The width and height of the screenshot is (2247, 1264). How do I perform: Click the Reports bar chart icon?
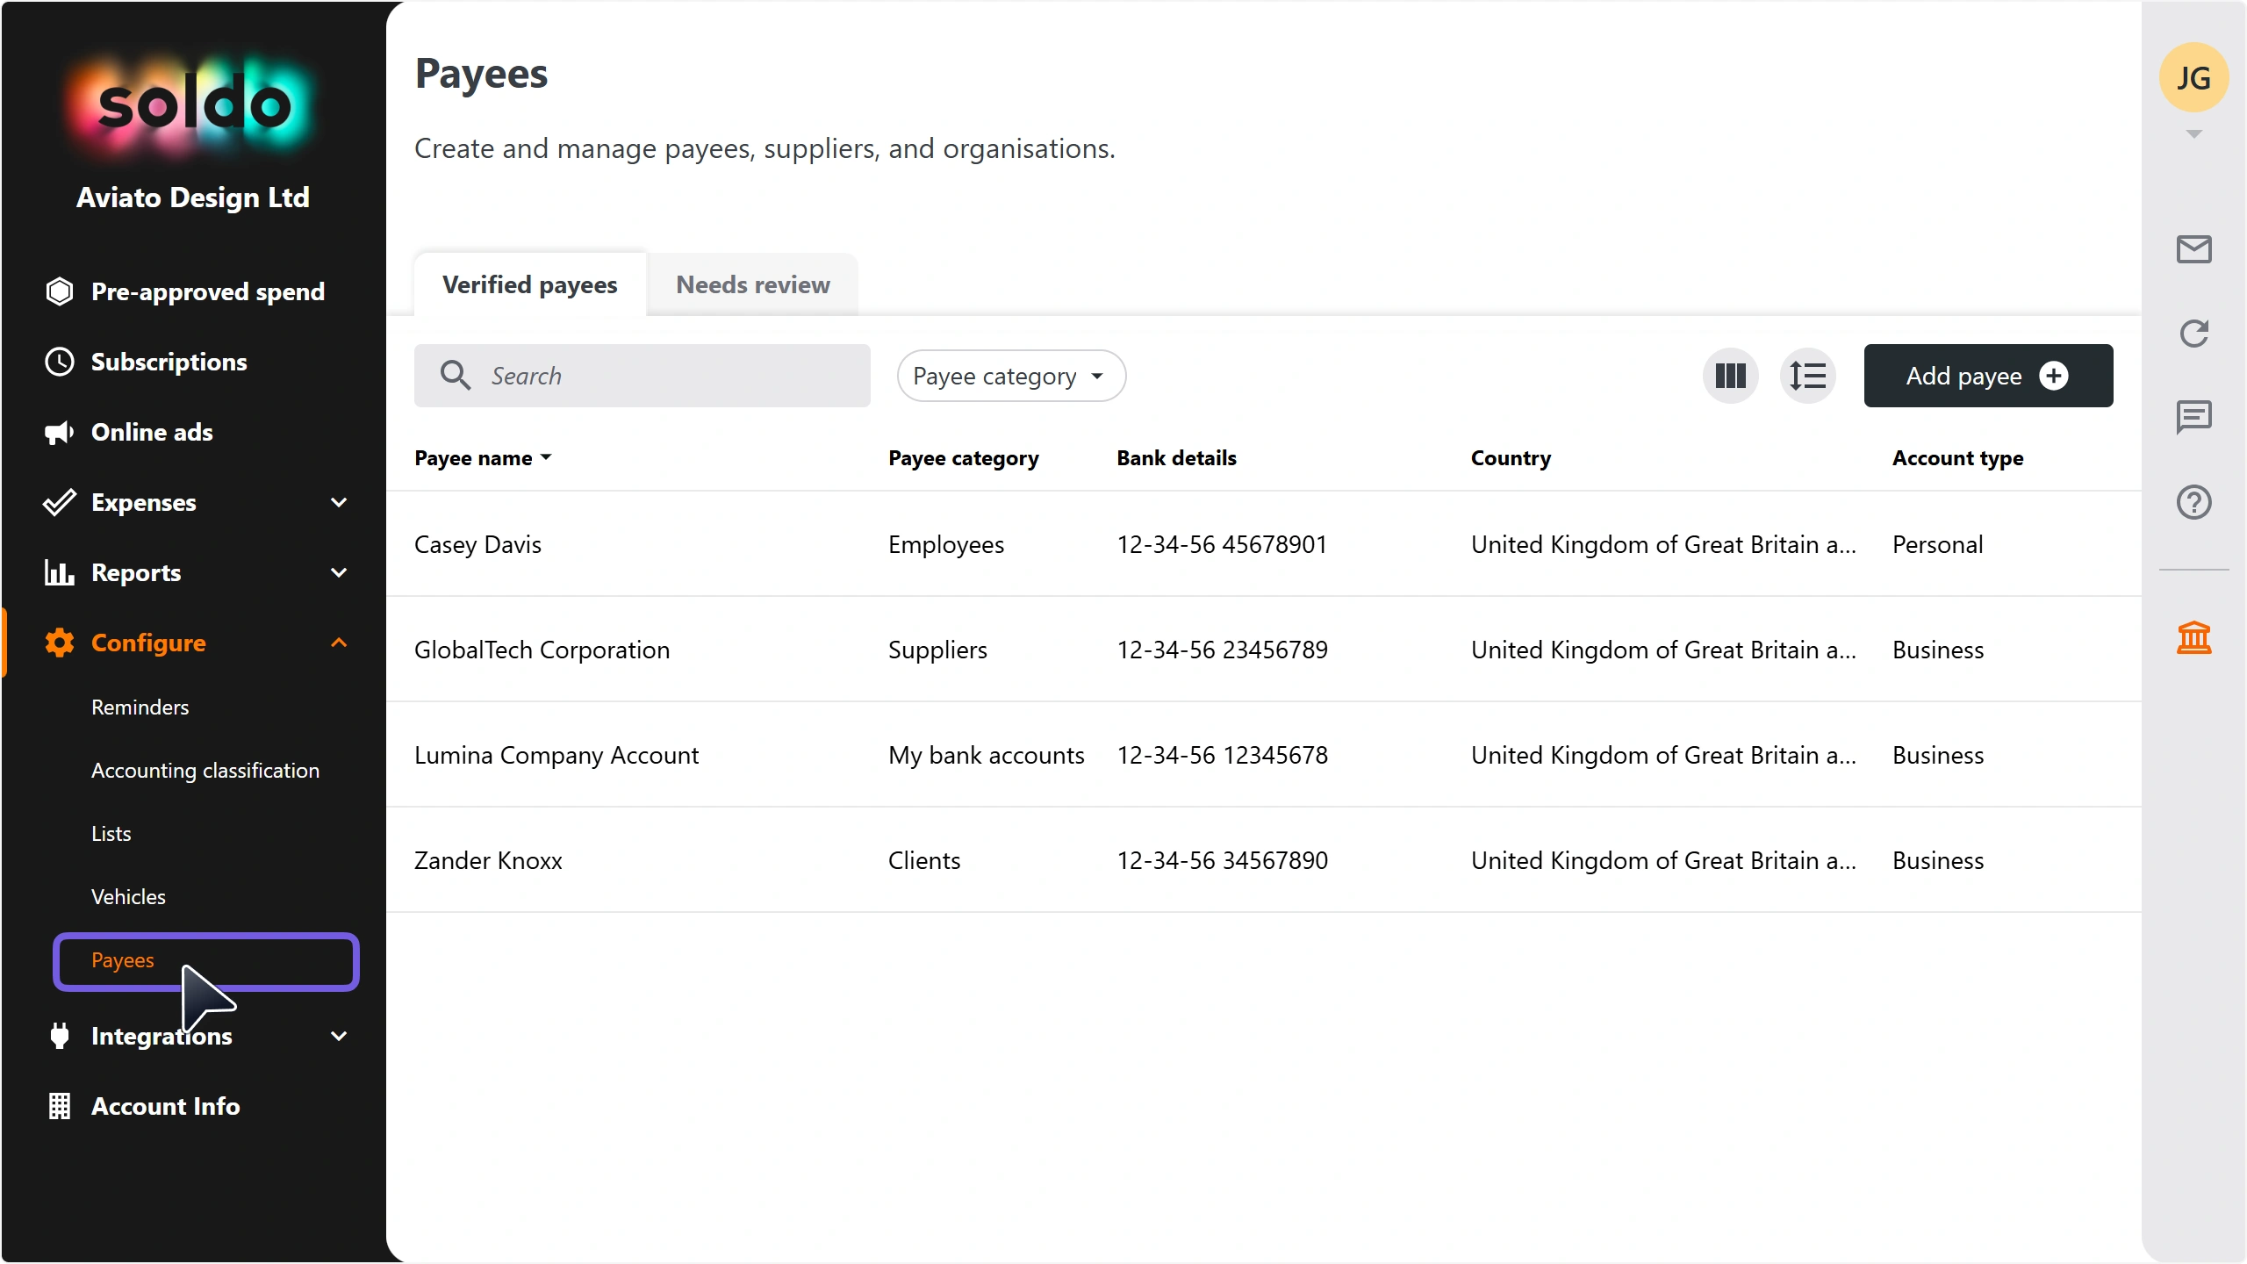coord(59,572)
